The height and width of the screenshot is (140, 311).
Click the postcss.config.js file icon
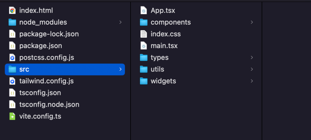(x=12, y=58)
